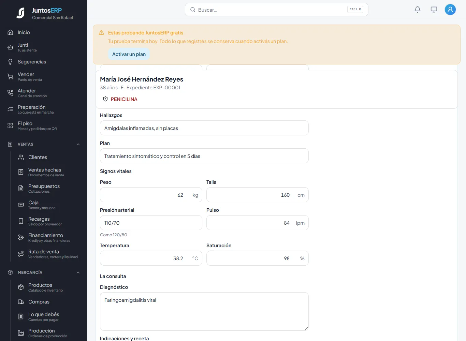Click the Buscar search field
The height and width of the screenshot is (341, 466).
click(276, 10)
